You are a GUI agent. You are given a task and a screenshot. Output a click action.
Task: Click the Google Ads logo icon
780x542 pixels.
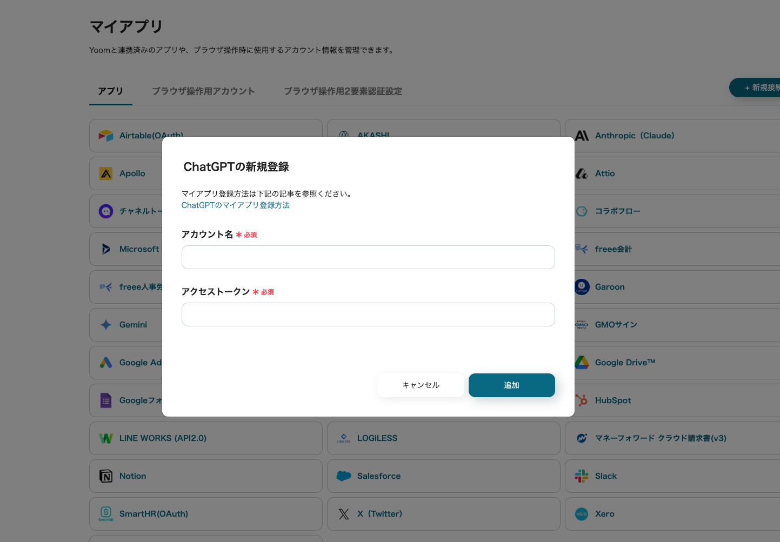[x=106, y=363]
